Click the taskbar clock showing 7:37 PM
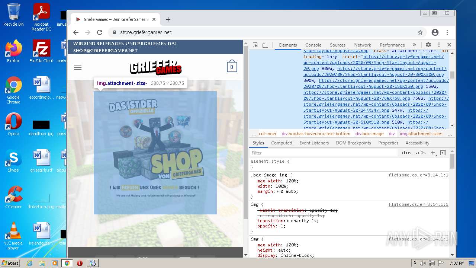The width and height of the screenshot is (476, 268). [x=457, y=263]
